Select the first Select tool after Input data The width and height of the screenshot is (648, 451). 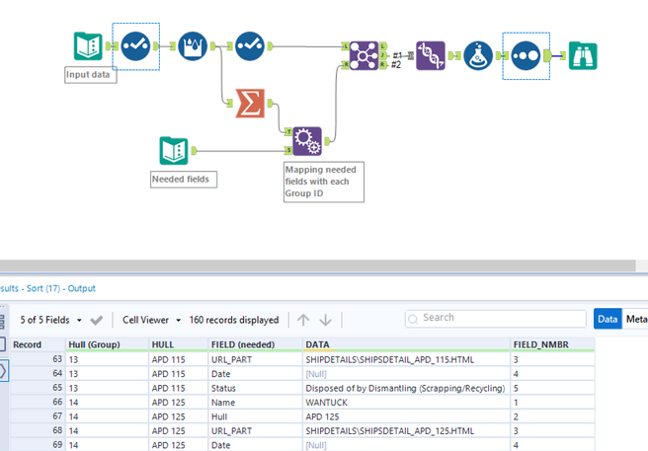point(135,46)
